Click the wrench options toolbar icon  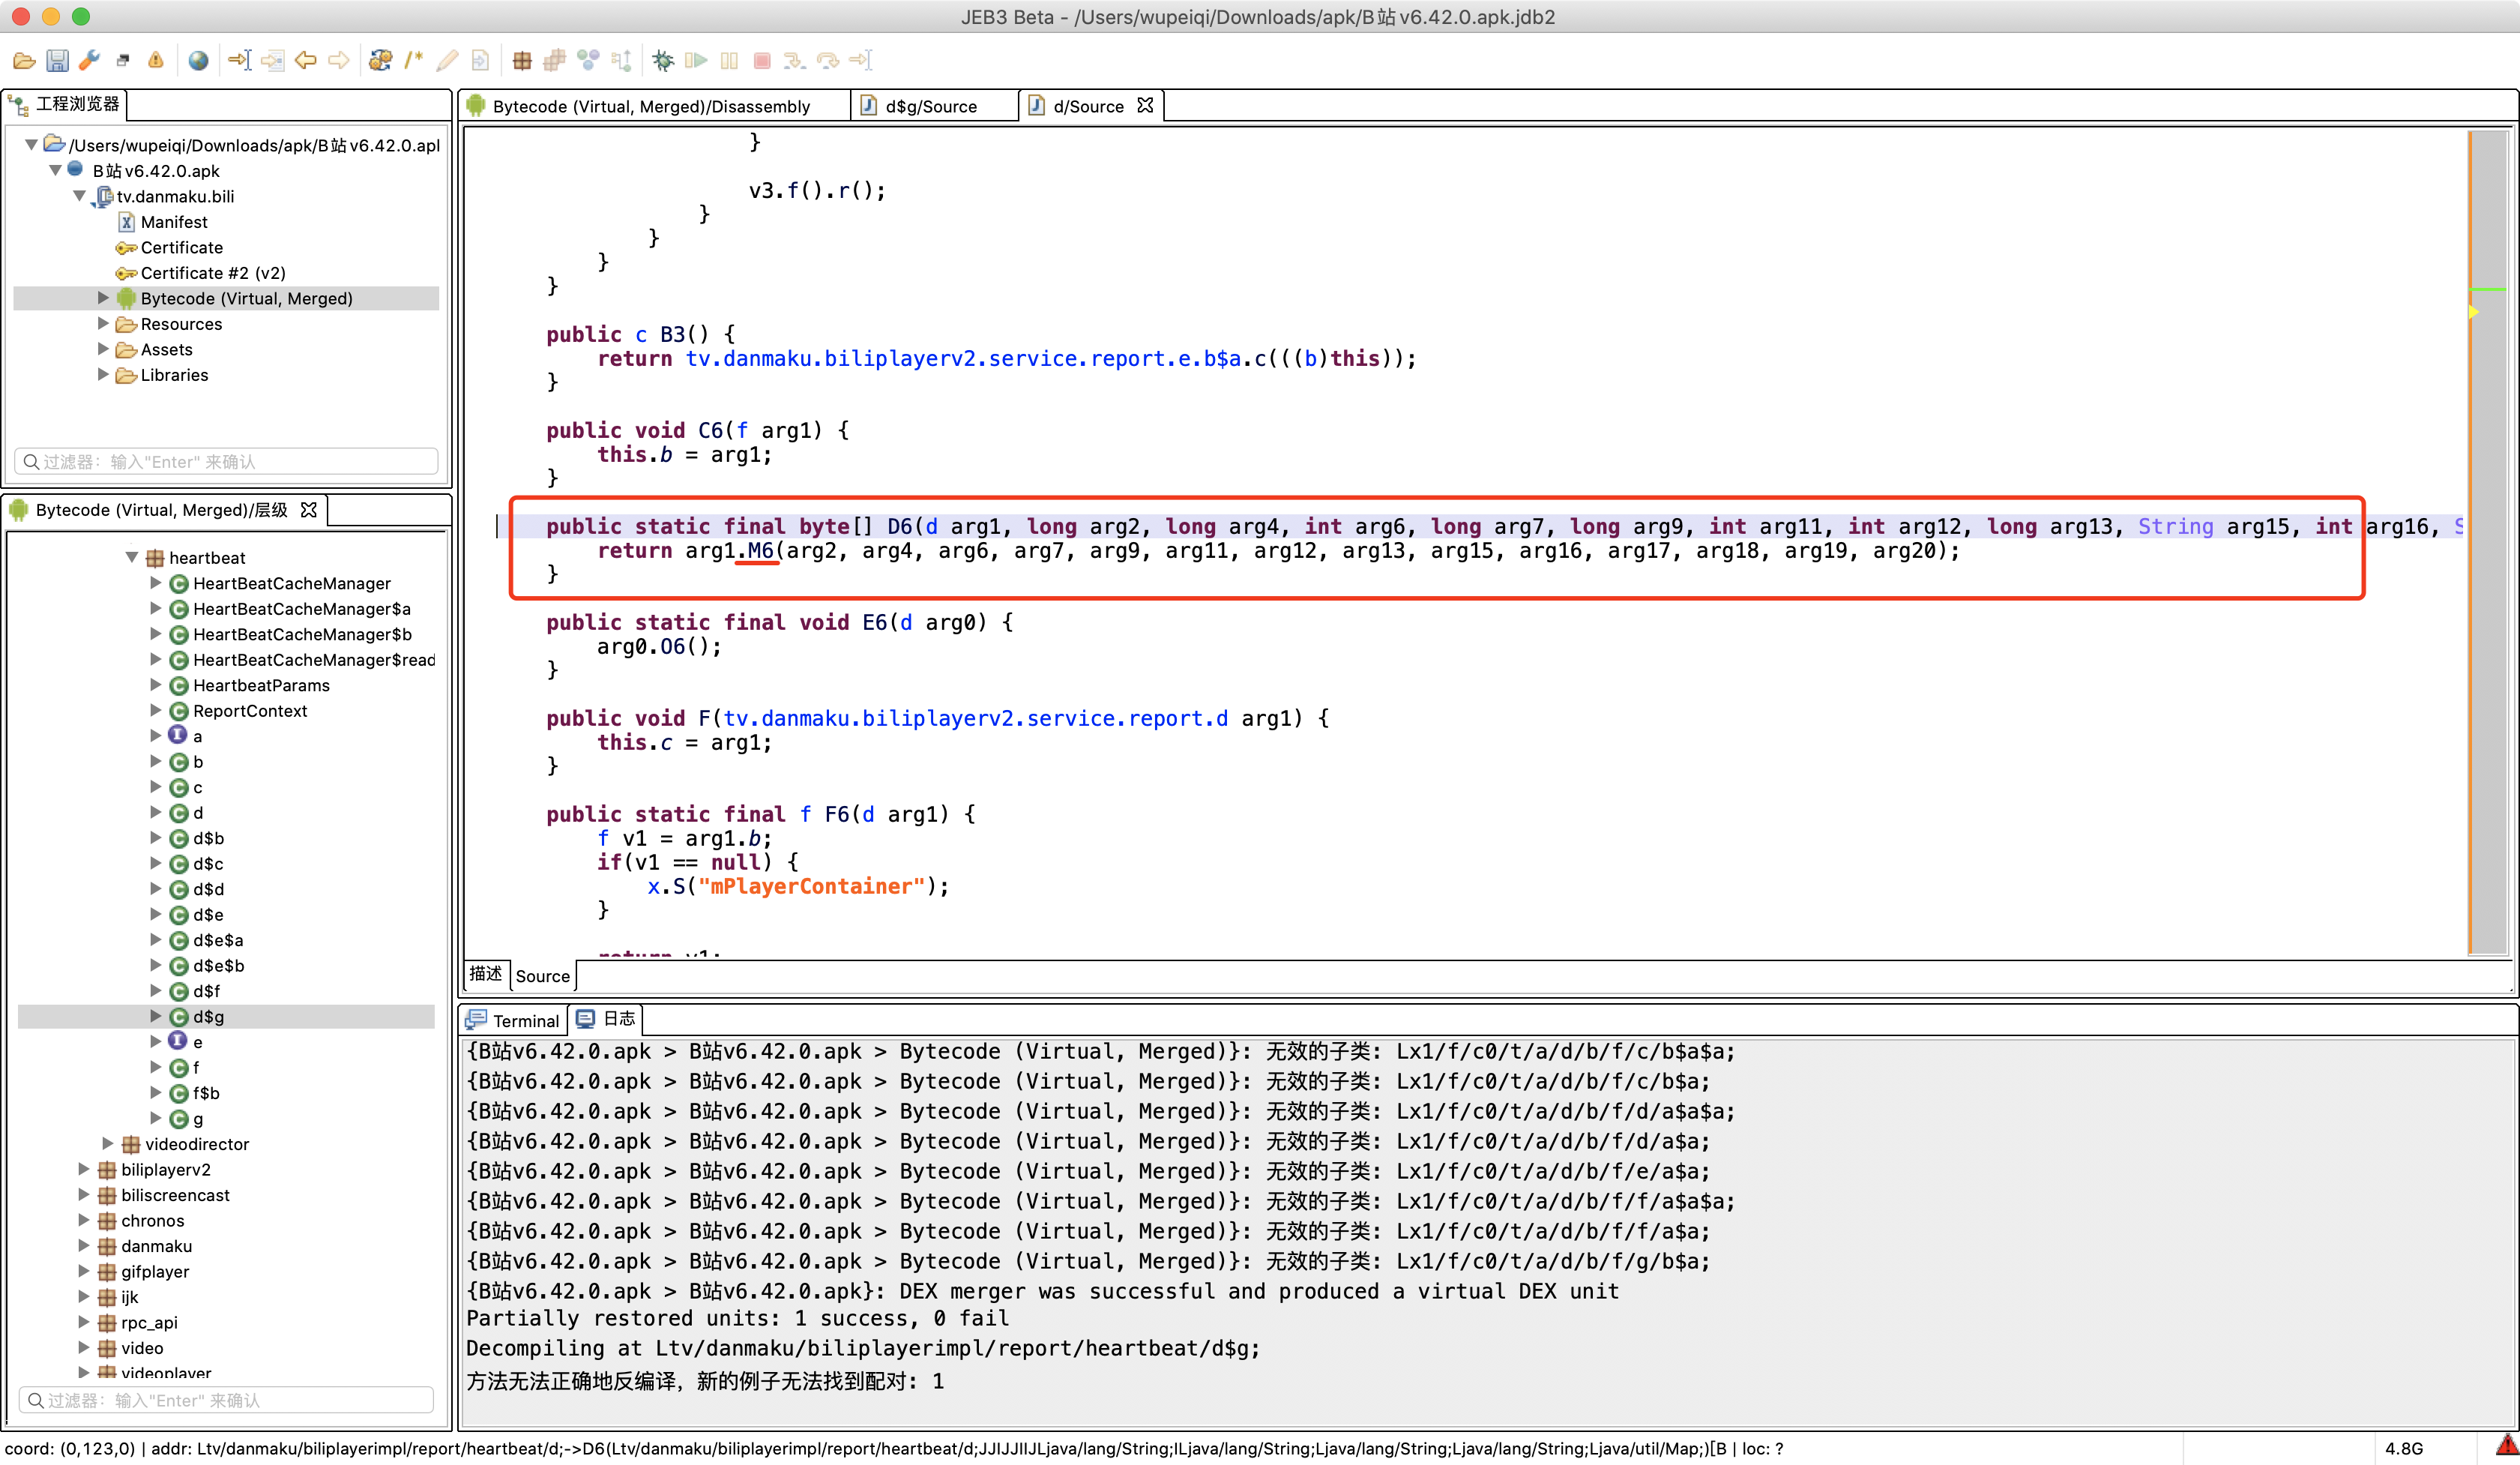tap(90, 61)
